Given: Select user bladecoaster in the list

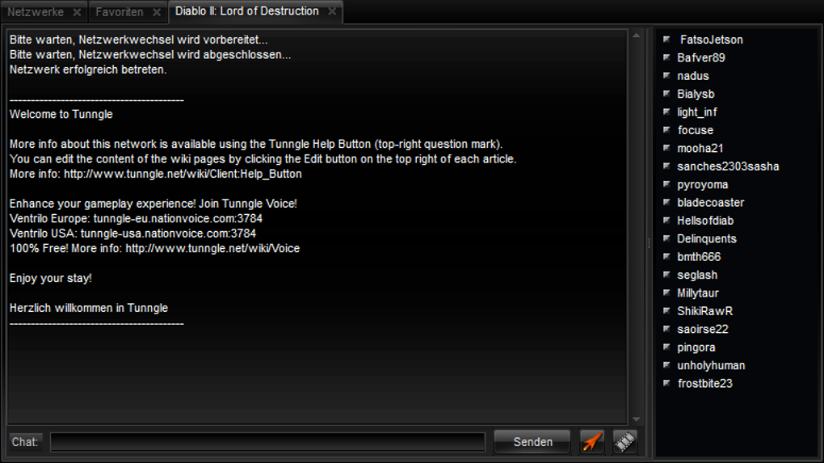Looking at the screenshot, I should point(710,202).
